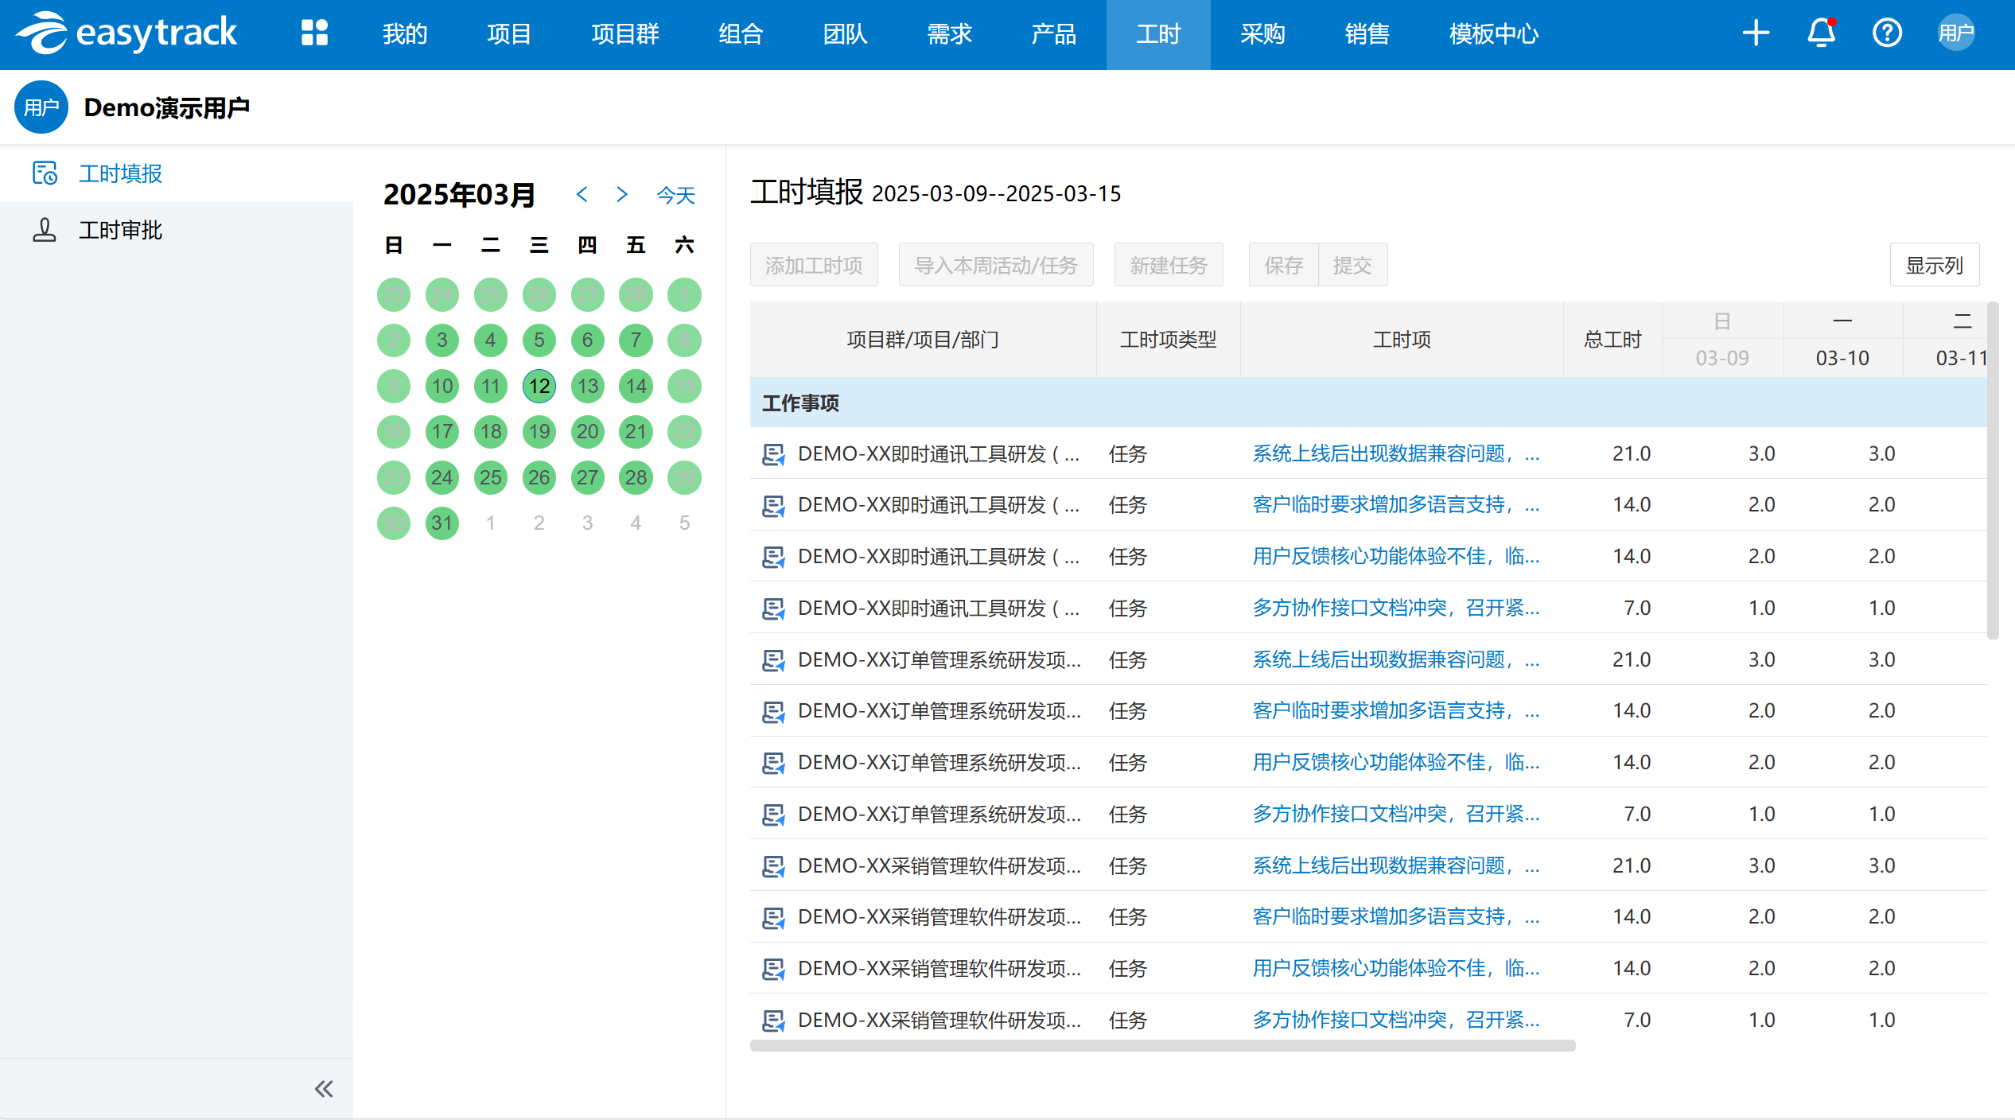Open the 模板中心 menu tab
Viewport: 2015px width, 1120px height.
1493,34
